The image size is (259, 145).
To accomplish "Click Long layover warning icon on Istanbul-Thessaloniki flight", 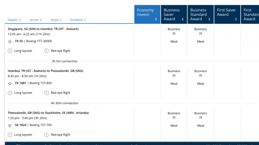I will [10, 93].
